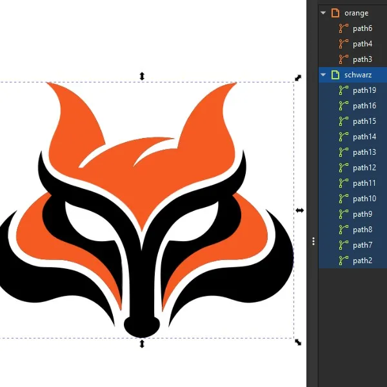This screenshot has height=387, width=387.
Task: Select the schwarz layer name
Action: tap(358, 75)
